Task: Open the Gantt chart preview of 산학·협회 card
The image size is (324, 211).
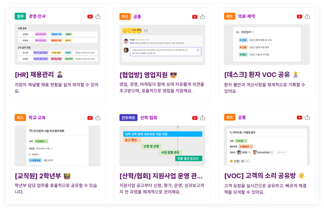Action: coord(162,146)
